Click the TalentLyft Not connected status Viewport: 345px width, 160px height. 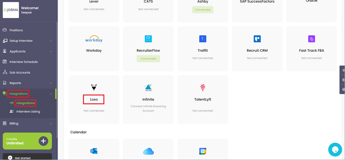click(x=203, y=110)
